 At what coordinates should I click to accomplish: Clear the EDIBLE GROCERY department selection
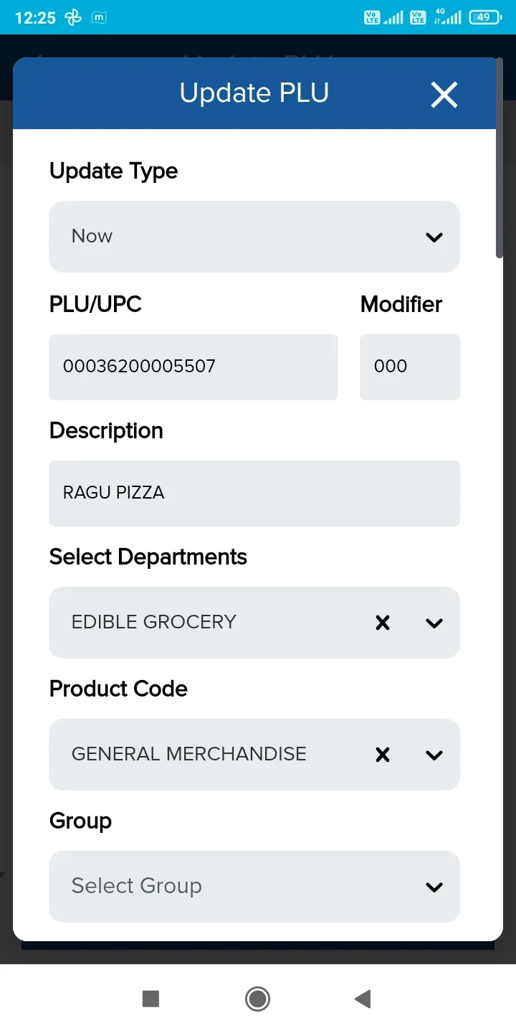[x=382, y=623]
